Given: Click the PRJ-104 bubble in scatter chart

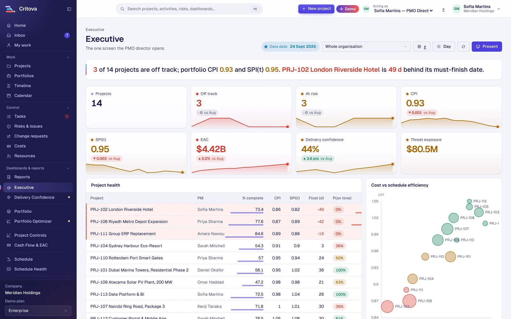Looking at the screenshot, I should pos(413,279).
